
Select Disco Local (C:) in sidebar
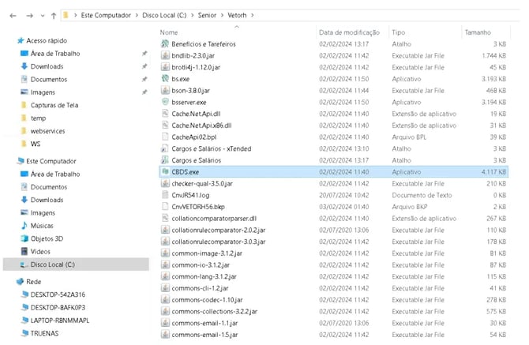click(x=54, y=264)
